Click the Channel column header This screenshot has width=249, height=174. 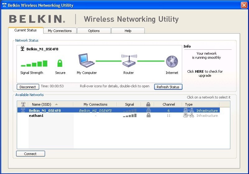(x=169, y=104)
